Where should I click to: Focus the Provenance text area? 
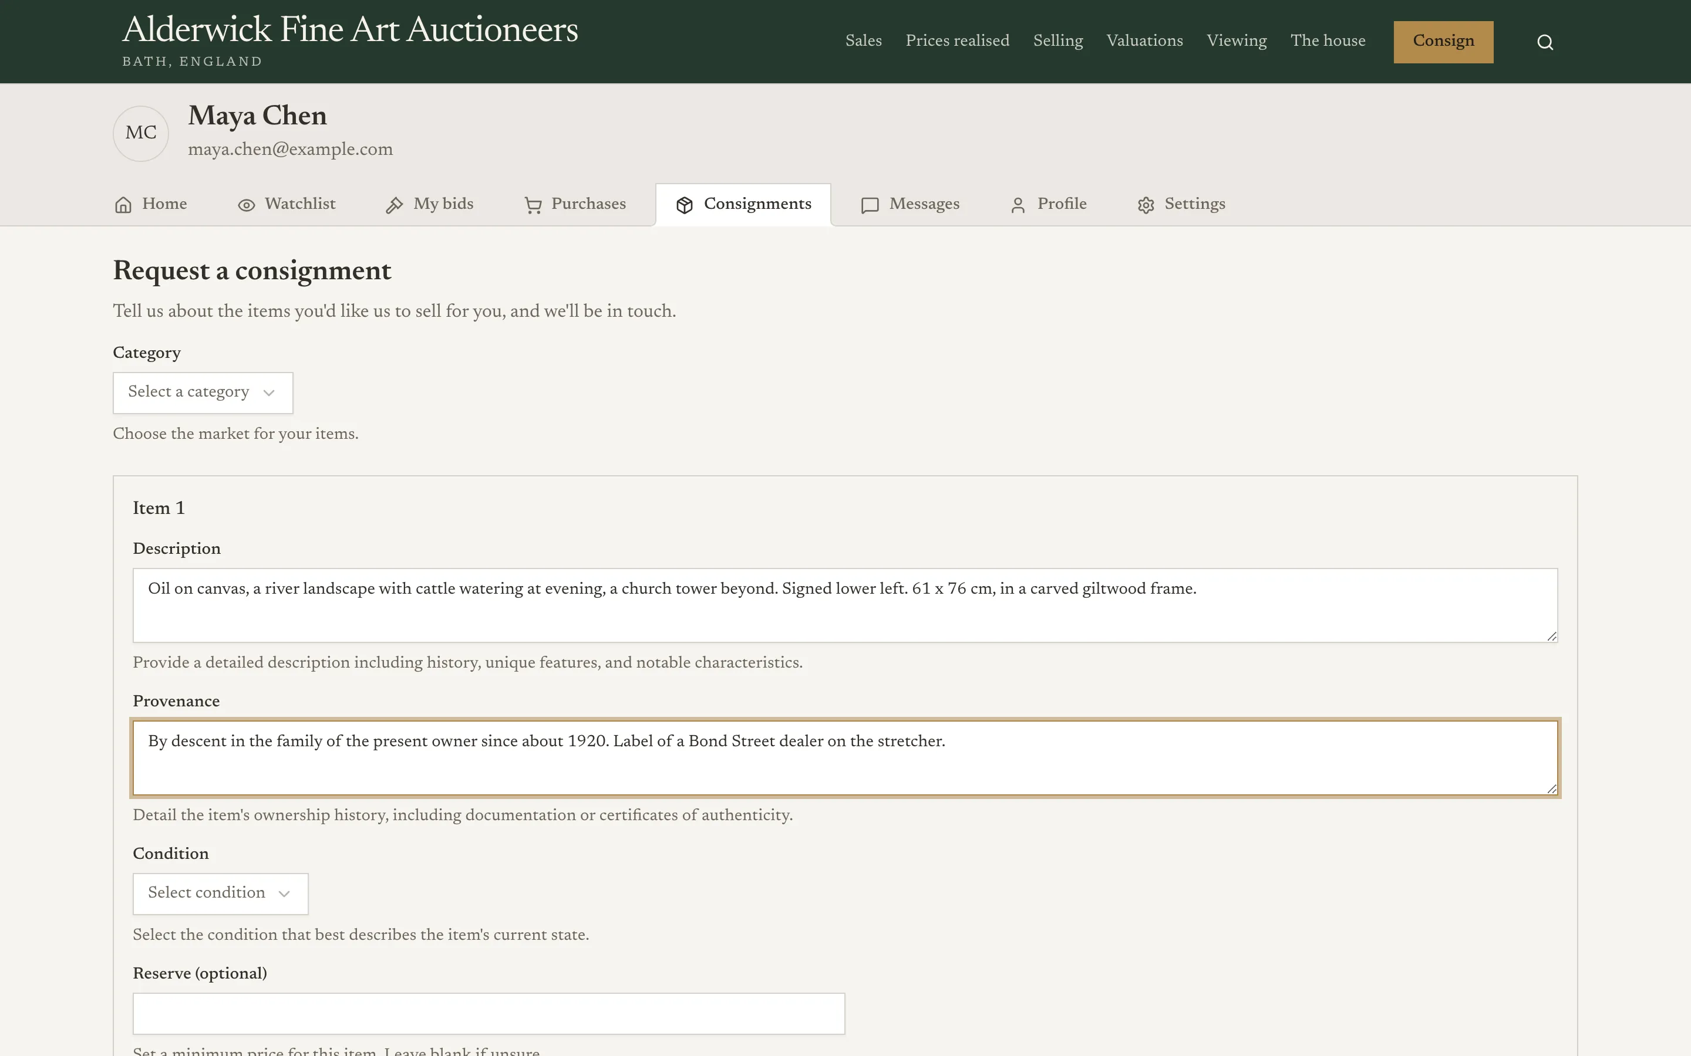(x=845, y=758)
